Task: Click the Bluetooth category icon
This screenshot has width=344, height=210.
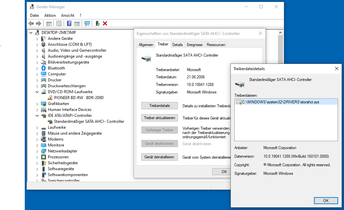Action: (44, 68)
